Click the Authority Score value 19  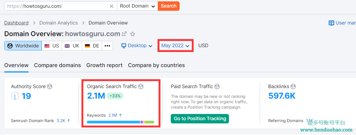[26, 96]
